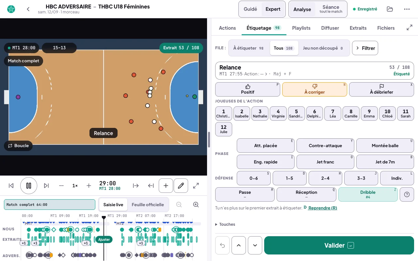
Task: Tag defense as 0-6
Action: (x=254, y=178)
